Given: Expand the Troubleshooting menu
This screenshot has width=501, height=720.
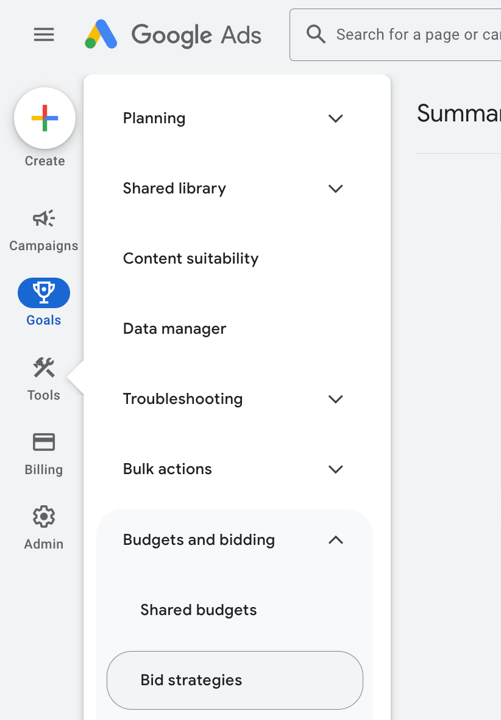Looking at the screenshot, I should pos(335,399).
